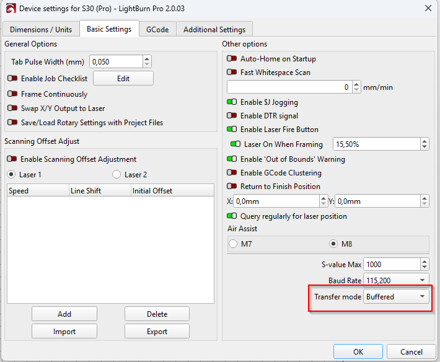The image size is (440, 362).
Task: Click the S-value Max input field
Action: [390, 265]
